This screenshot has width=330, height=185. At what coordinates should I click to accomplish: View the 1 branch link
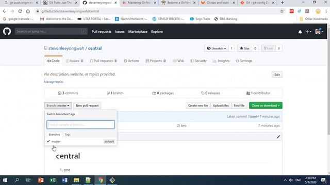click(x=115, y=93)
